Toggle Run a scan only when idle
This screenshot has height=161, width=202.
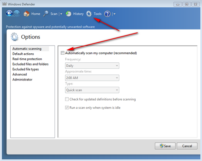[x=67, y=107]
